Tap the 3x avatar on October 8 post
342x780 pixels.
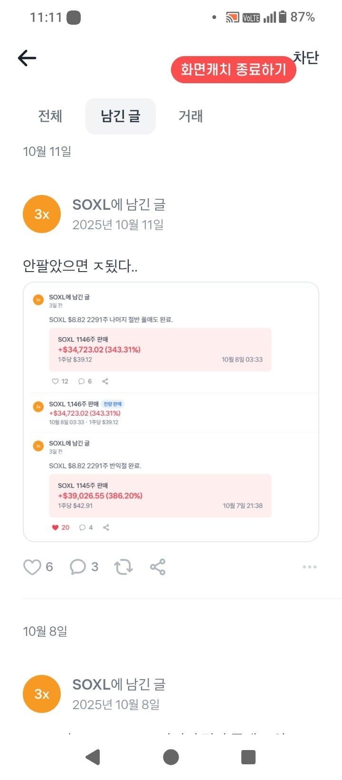coord(42,694)
